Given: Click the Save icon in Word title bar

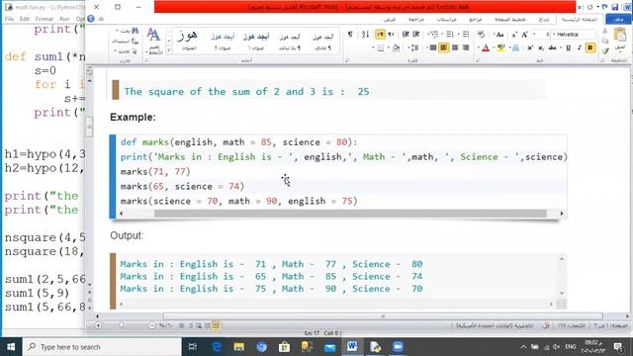Looking at the screenshot, I should coord(615,7).
